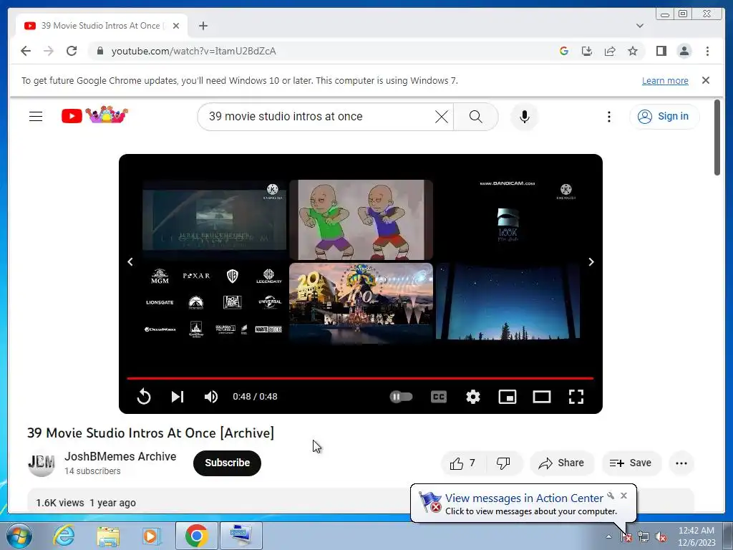Open YouTube hamburger guide menu
Image resolution: width=733 pixels, height=550 pixels.
[x=36, y=117]
